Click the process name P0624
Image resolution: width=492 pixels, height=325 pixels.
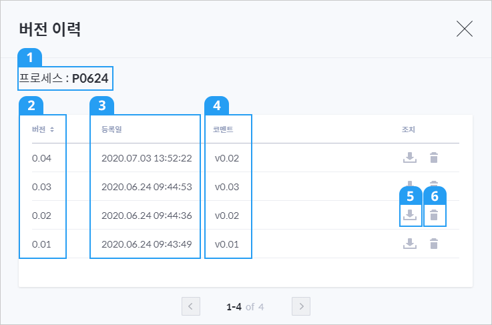(x=90, y=79)
